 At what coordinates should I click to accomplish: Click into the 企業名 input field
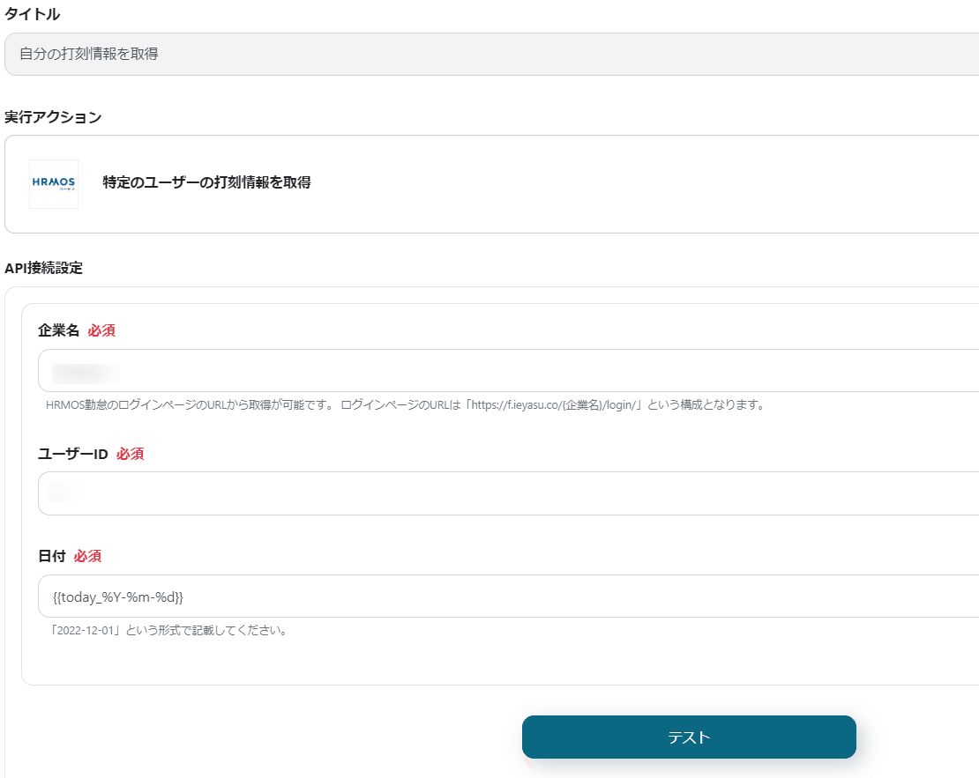508,371
